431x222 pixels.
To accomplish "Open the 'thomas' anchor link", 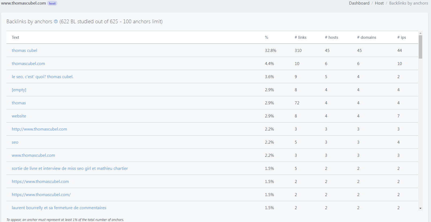I will (19, 103).
